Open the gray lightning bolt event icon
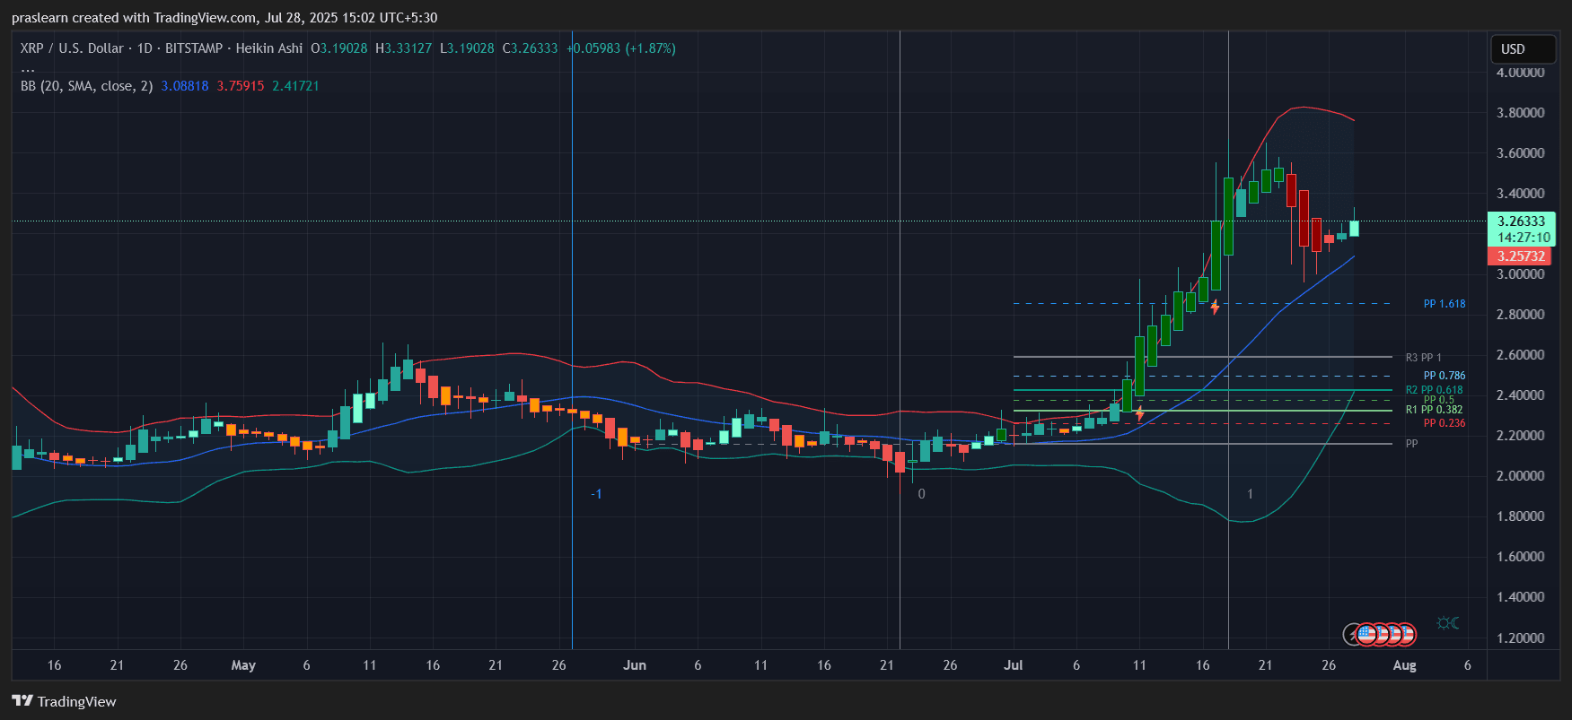 [1352, 635]
